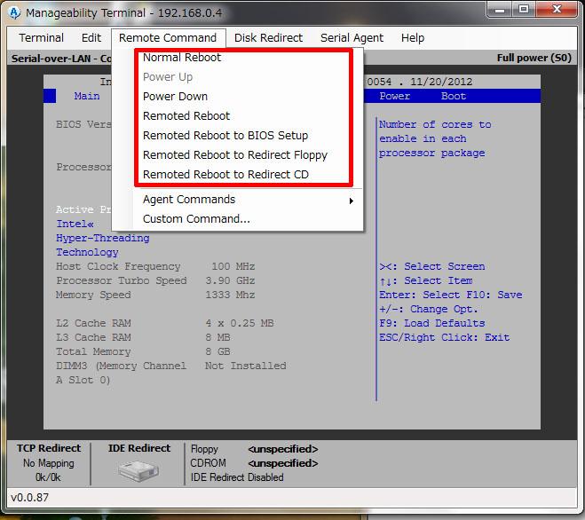Select Remoted Reboot to BIOS Setup
This screenshot has width=585, height=520.
[225, 135]
